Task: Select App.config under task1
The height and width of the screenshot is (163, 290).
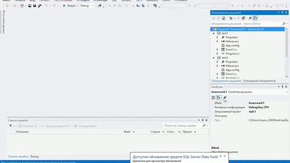Action: coord(232,45)
